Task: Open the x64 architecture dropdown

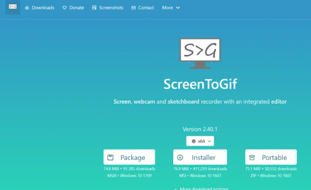Action: point(200,141)
